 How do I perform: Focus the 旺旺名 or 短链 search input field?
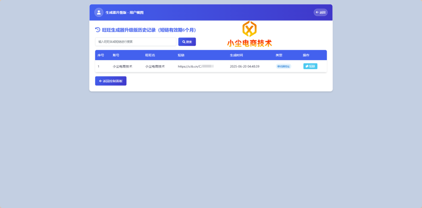tap(136, 42)
